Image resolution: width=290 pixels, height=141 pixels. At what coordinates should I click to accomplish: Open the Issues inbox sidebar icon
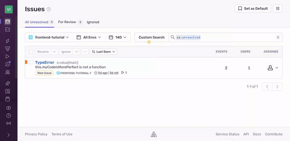click(8, 22)
